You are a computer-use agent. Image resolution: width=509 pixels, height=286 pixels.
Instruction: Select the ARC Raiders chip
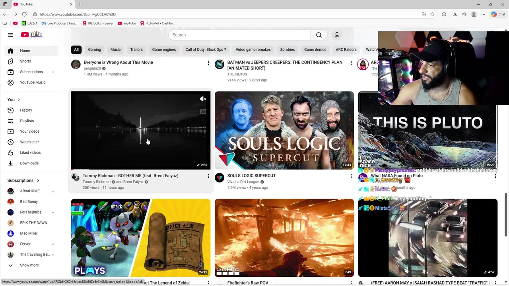pyautogui.click(x=346, y=50)
